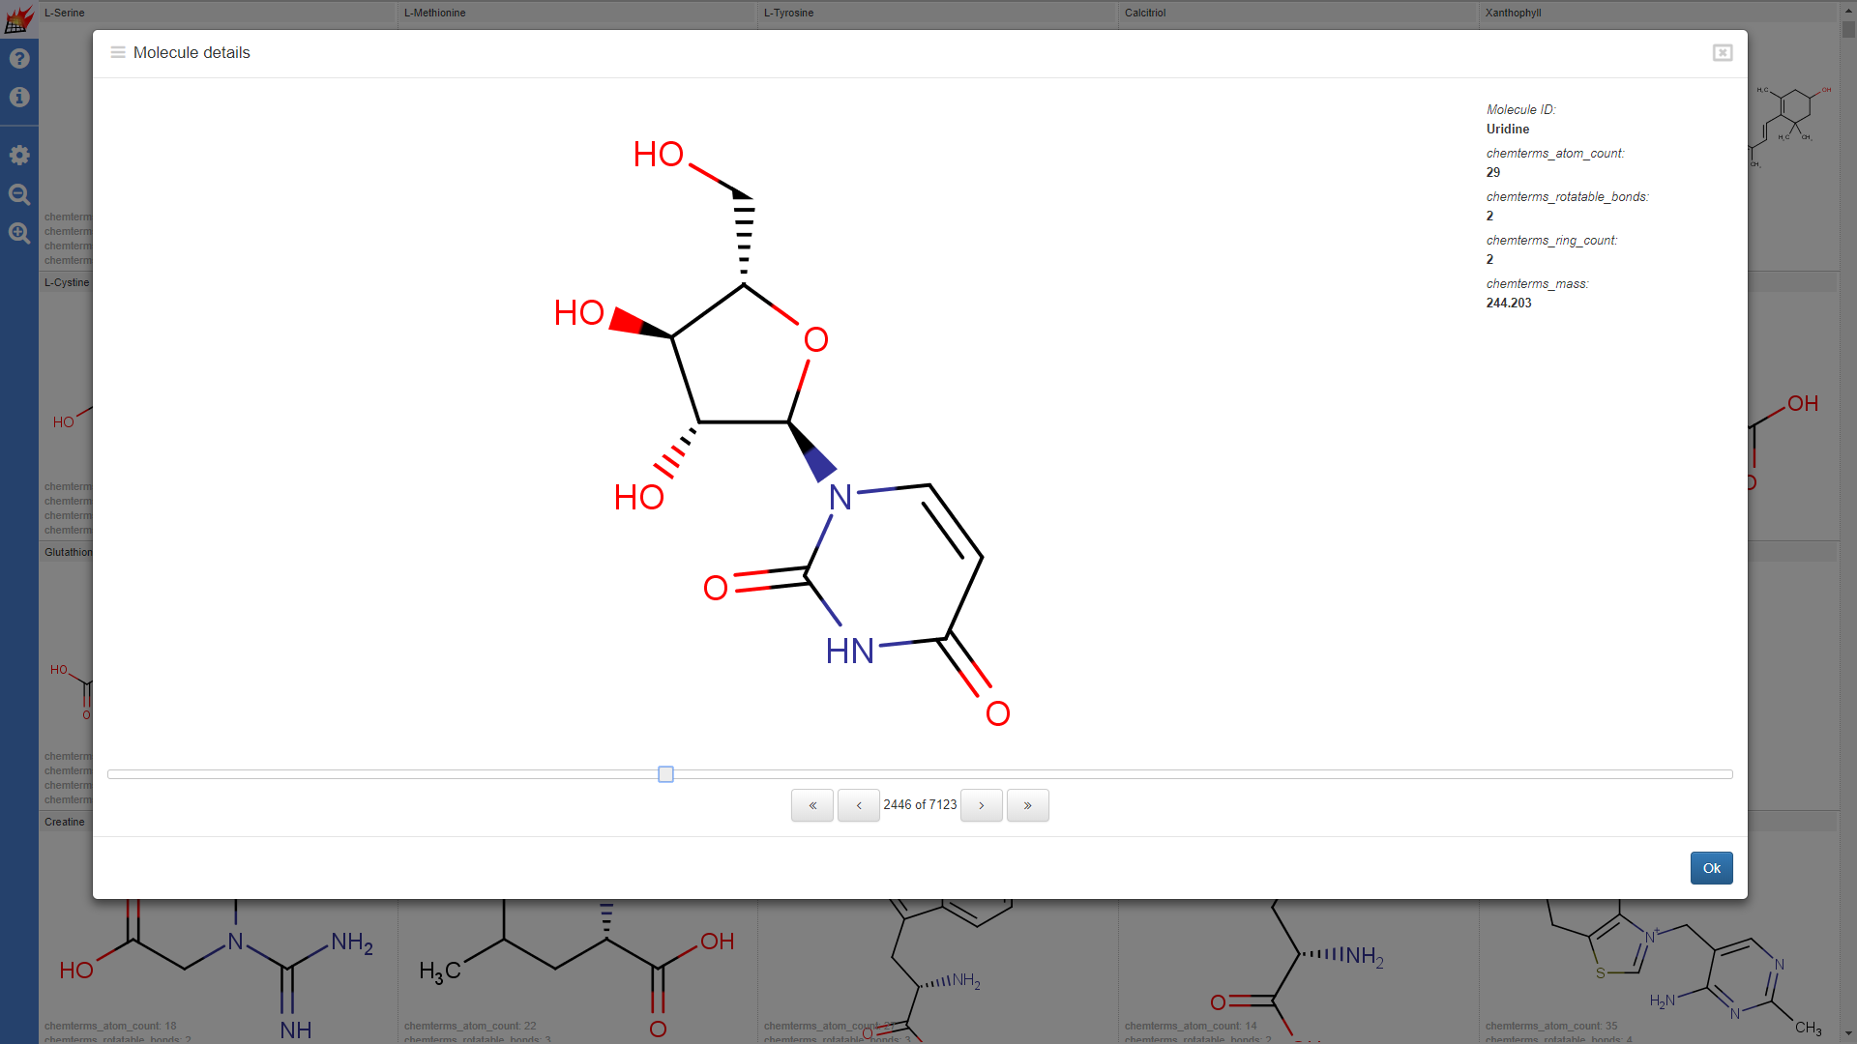Image resolution: width=1857 pixels, height=1044 pixels.
Task: Go to the next molecule
Action: (981, 805)
